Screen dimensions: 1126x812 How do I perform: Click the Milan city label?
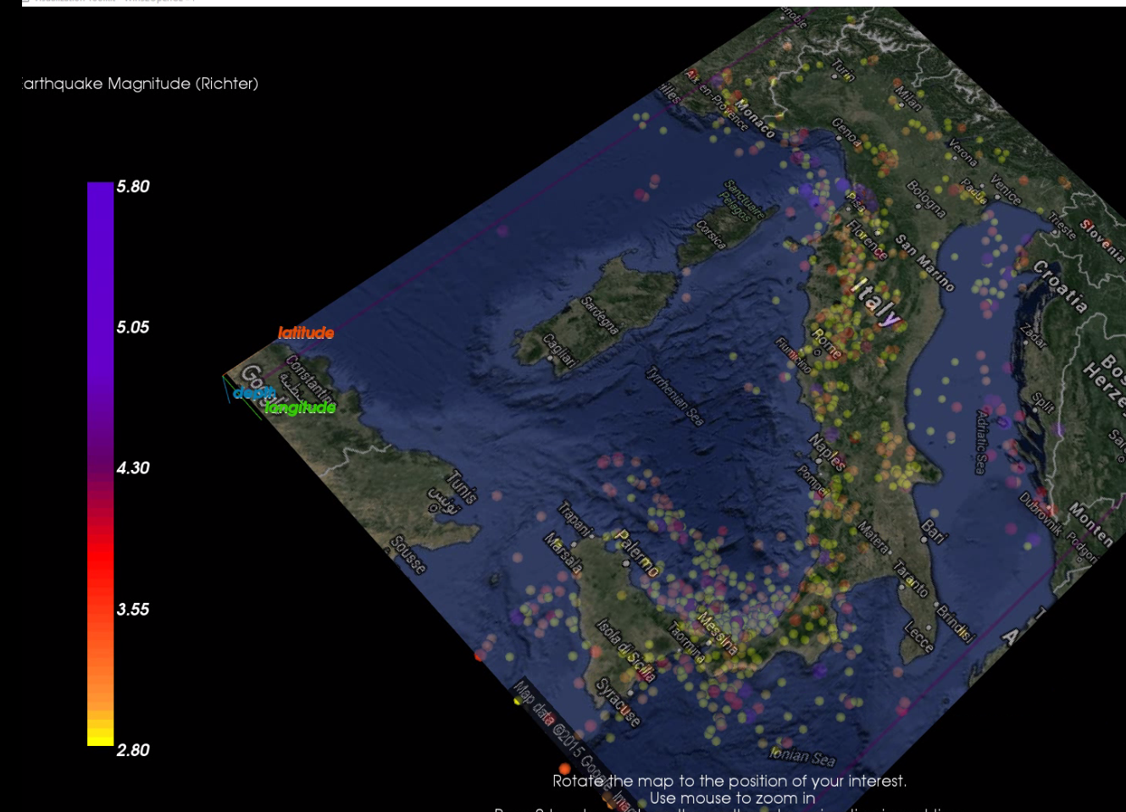pos(908,98)
